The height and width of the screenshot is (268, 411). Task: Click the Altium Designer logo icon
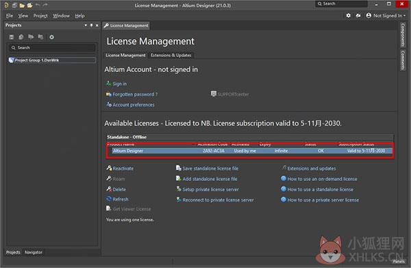(6, 5)
